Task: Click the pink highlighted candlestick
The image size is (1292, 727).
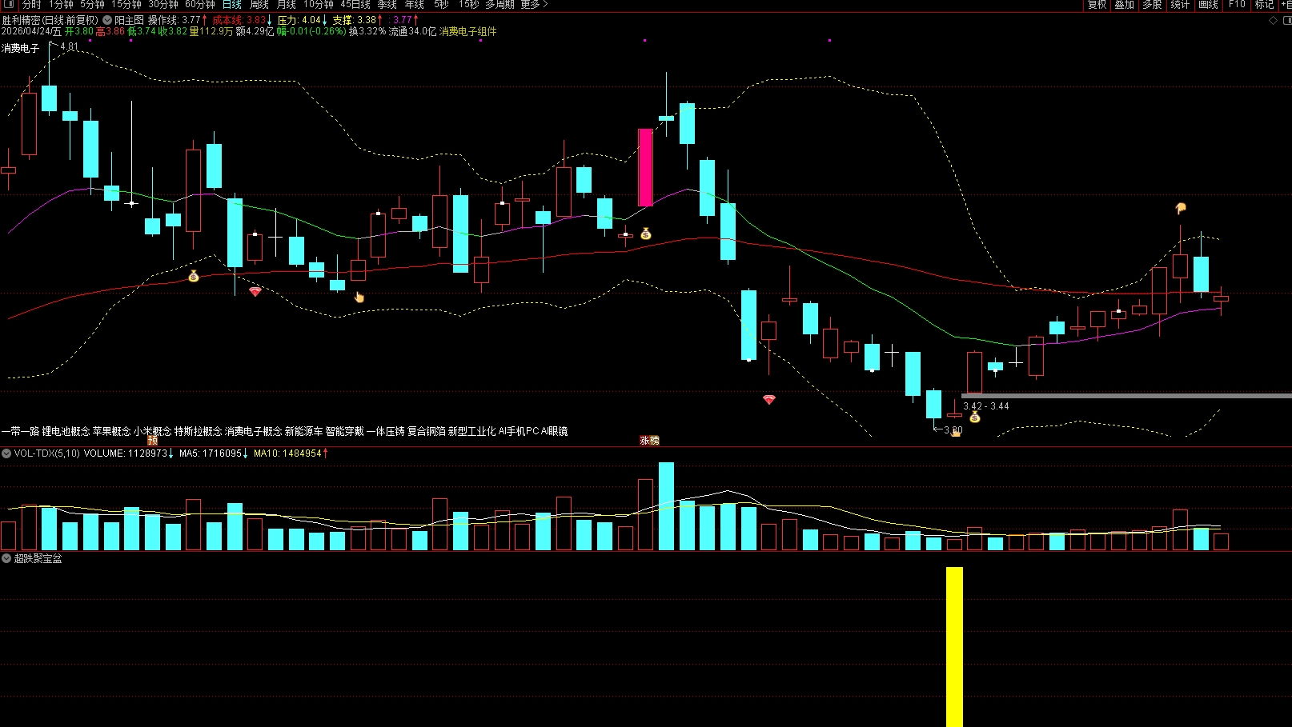Action: (645, 167)
